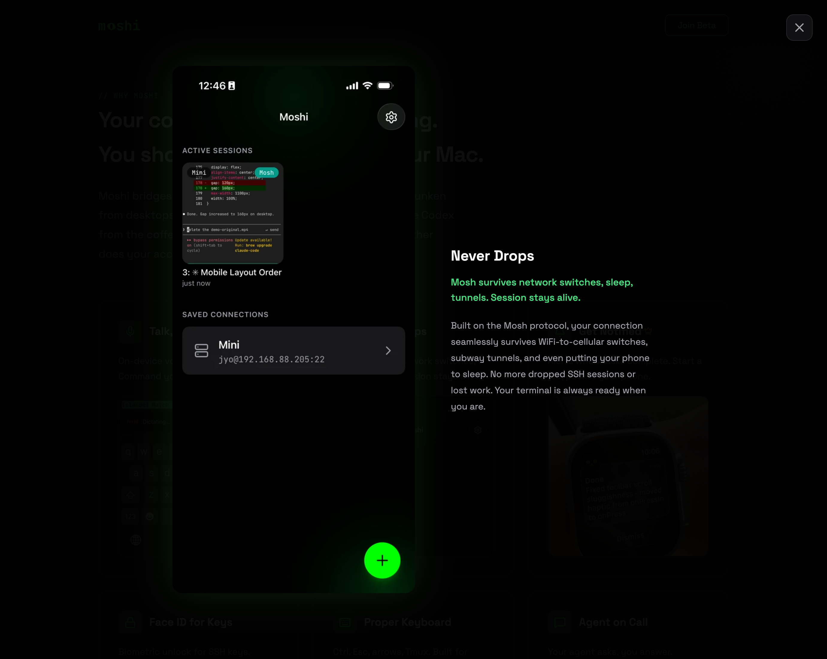Tap the green plus button to add a connection

[382, 560]
